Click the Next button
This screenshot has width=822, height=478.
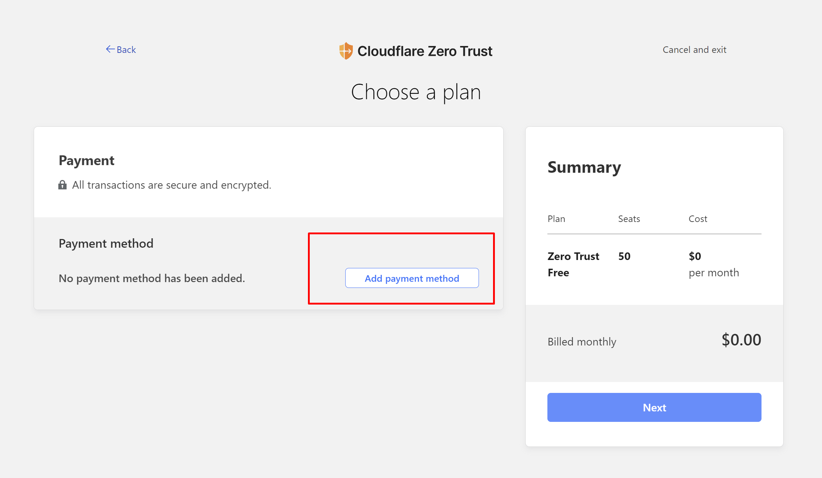click(654, 407)
